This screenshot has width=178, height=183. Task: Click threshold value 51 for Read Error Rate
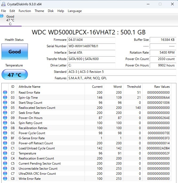coord(139,92)
